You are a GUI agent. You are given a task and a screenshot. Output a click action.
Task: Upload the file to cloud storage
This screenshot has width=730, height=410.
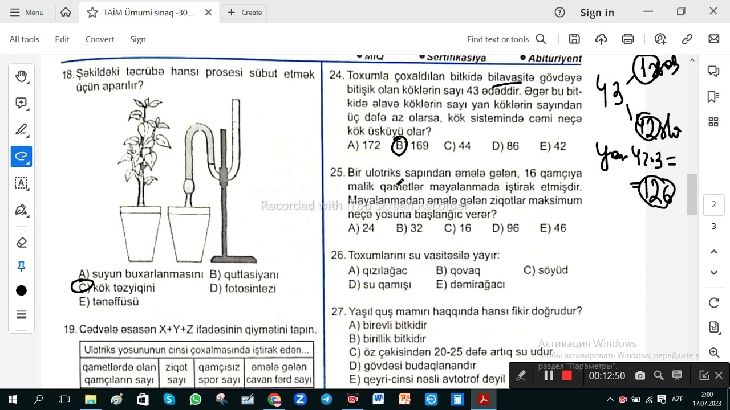point(601,39)
